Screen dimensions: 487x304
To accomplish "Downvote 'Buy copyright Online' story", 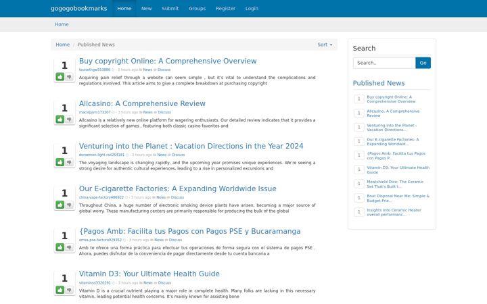I will tap(69, 76).
